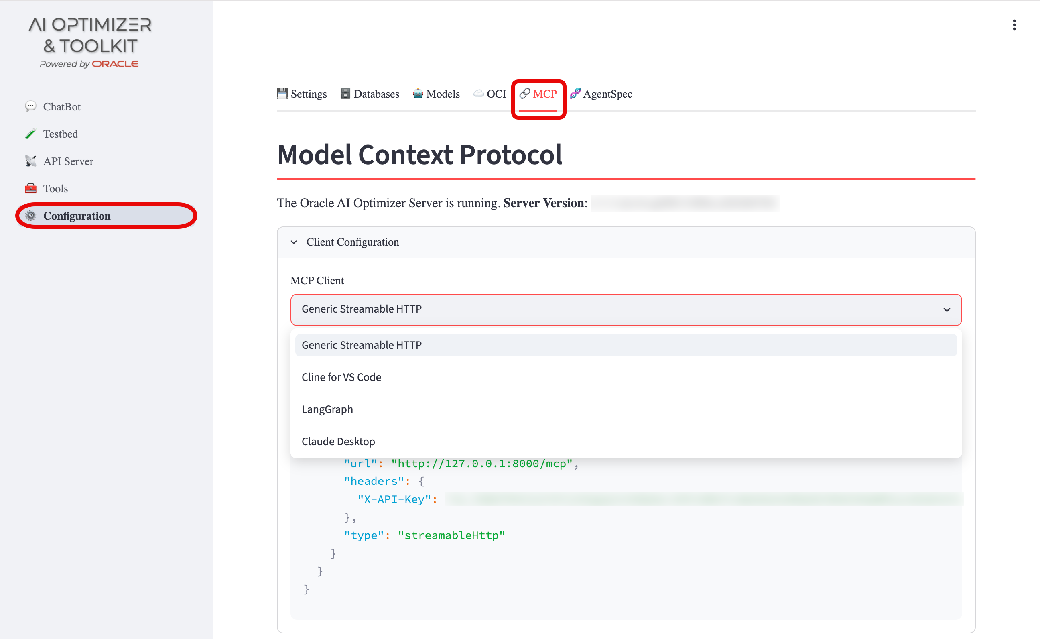Choose the Claude Desktop option
The width and height of the screenshot is (1040, 639).
click(x=626, y=441)
